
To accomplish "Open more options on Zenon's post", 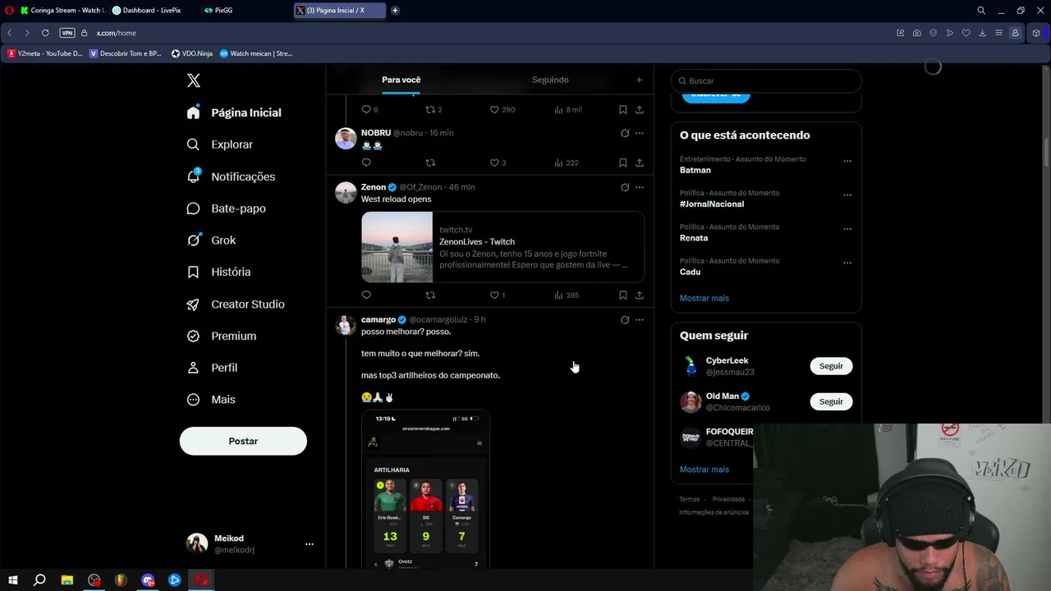I will 640,187.
